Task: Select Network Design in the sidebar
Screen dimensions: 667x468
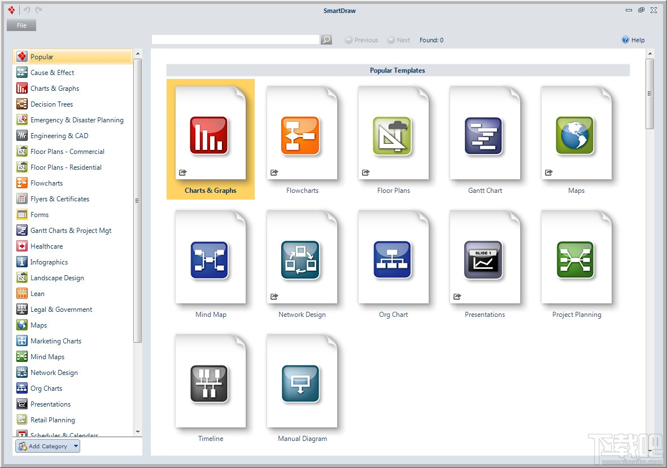Action: pos(73,373)
